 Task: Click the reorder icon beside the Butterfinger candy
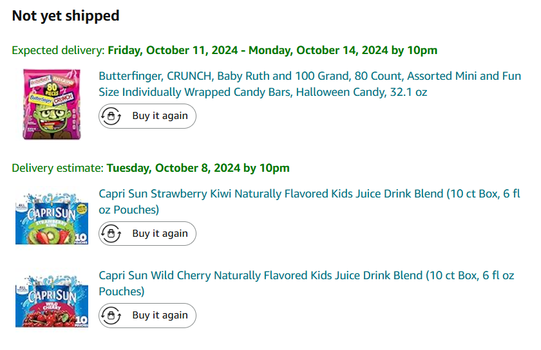click(x=112, y=116)
